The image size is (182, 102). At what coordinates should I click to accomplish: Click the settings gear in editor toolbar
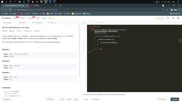175,23
